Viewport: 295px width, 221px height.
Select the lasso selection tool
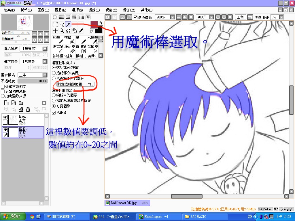point(62,24)
